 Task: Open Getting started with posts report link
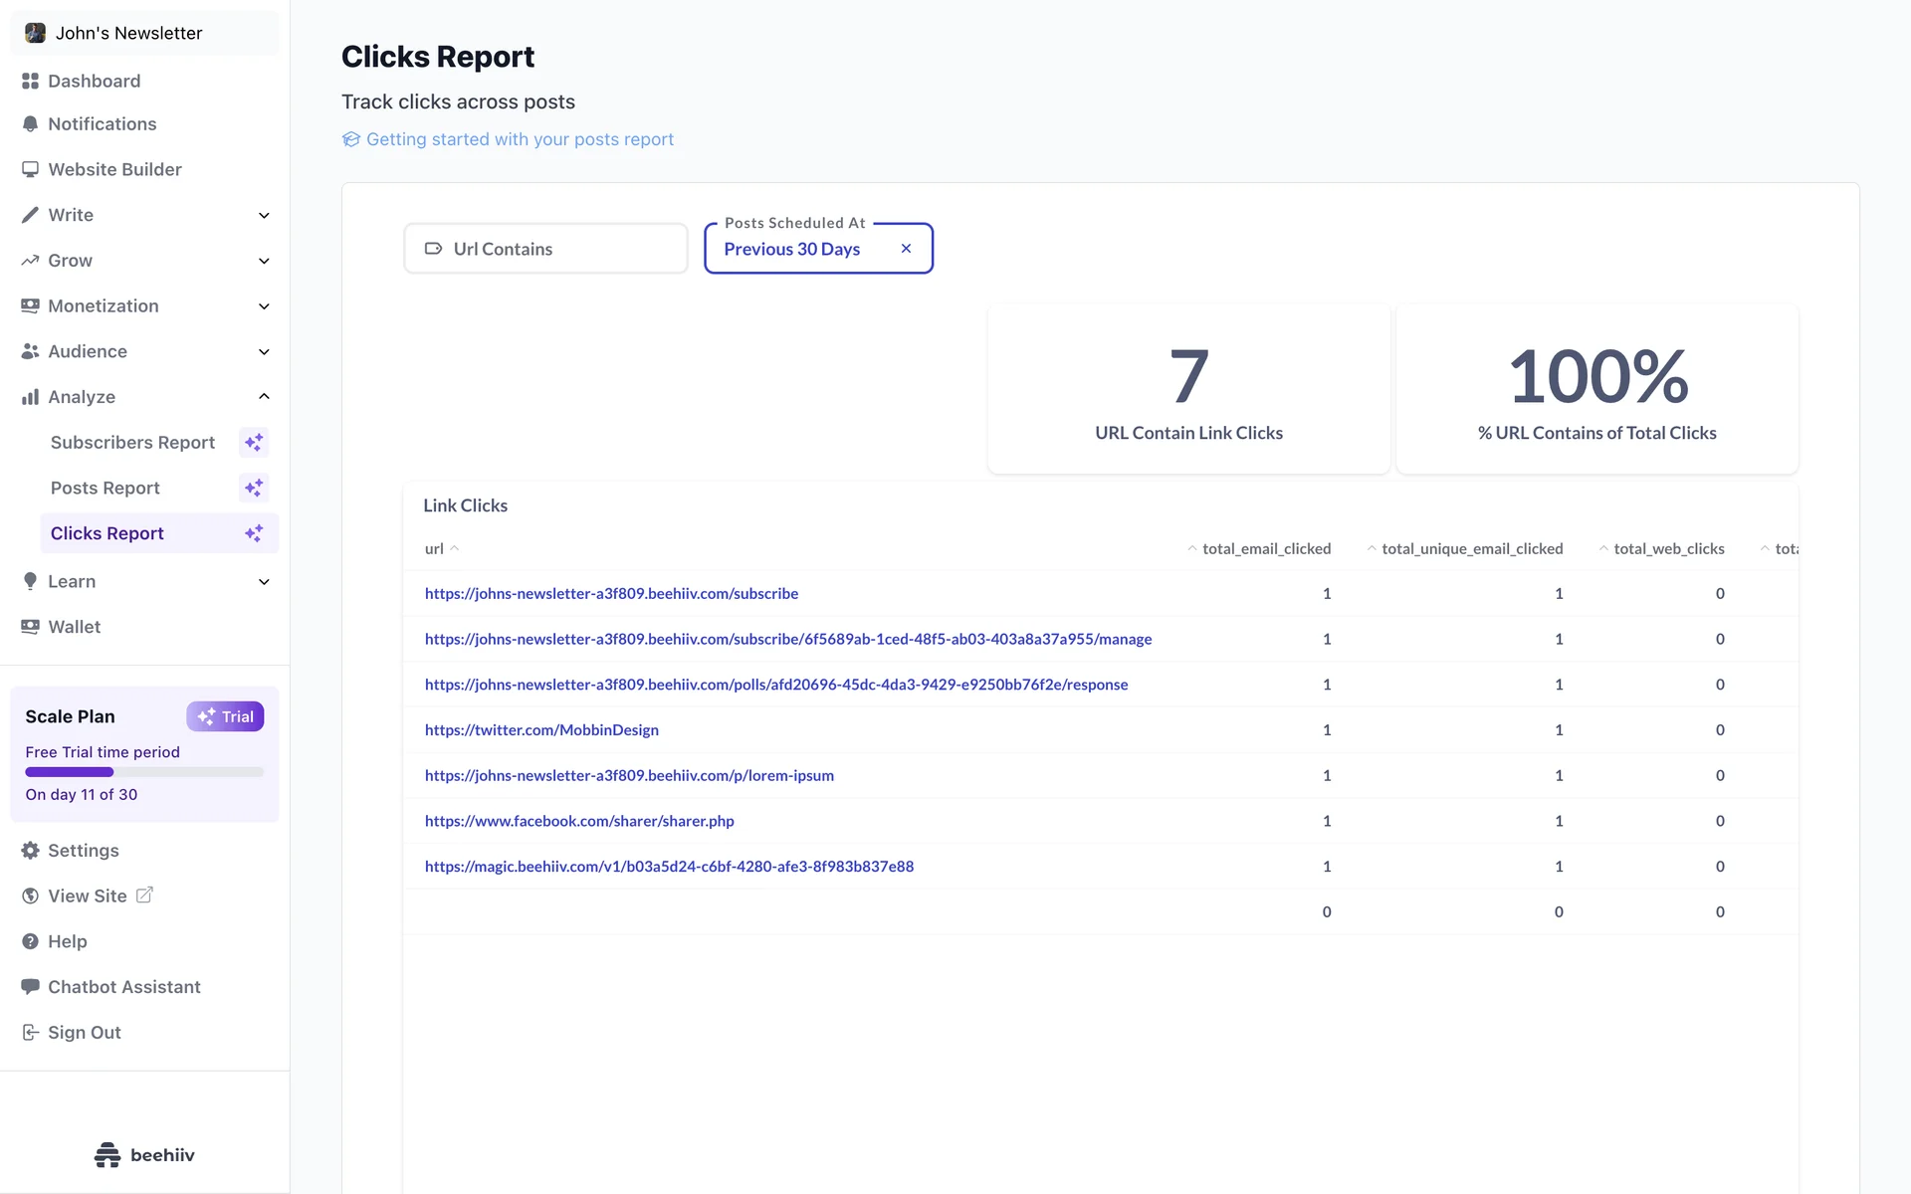click(x=519, y=139)
